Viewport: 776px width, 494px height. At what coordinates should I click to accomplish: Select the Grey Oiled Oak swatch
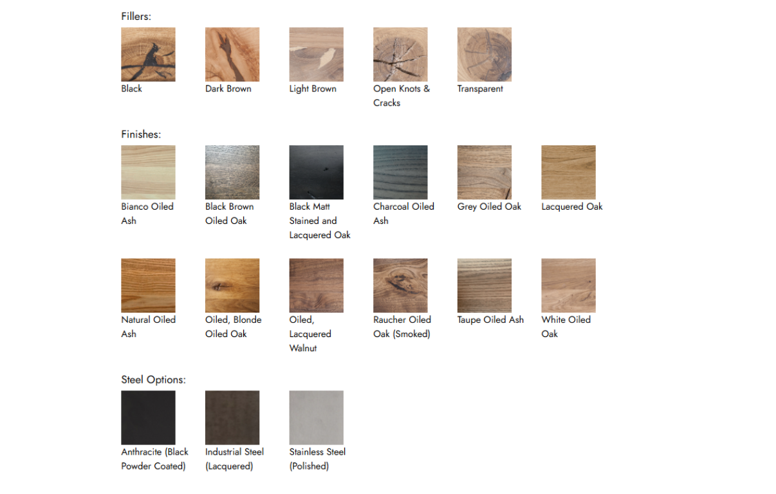coord(484,172)
